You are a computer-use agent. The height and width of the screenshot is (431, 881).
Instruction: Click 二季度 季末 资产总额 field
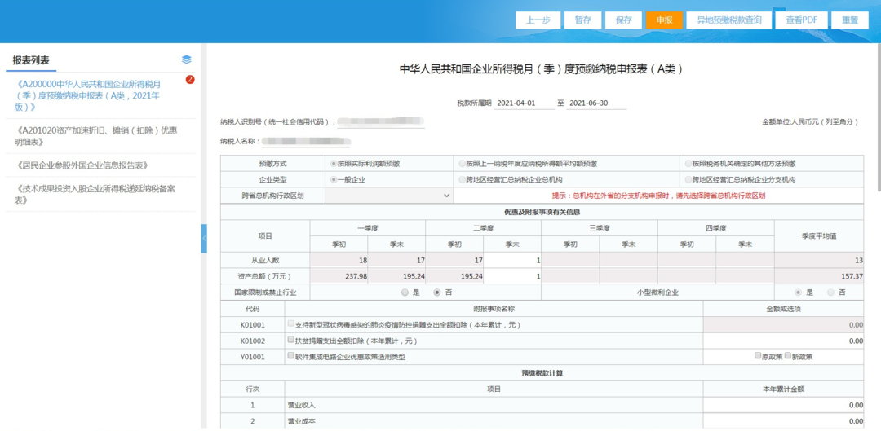click(512, 276)
